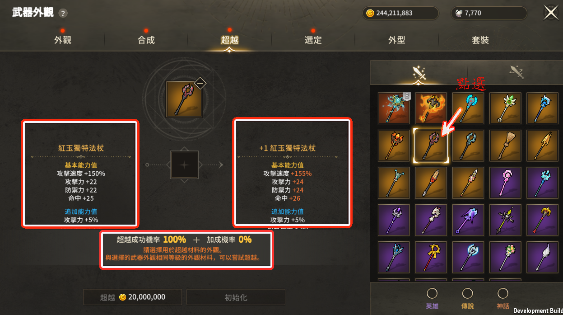Open the 合成 tab
The image size is (563, 315).
tap(146, 40)
